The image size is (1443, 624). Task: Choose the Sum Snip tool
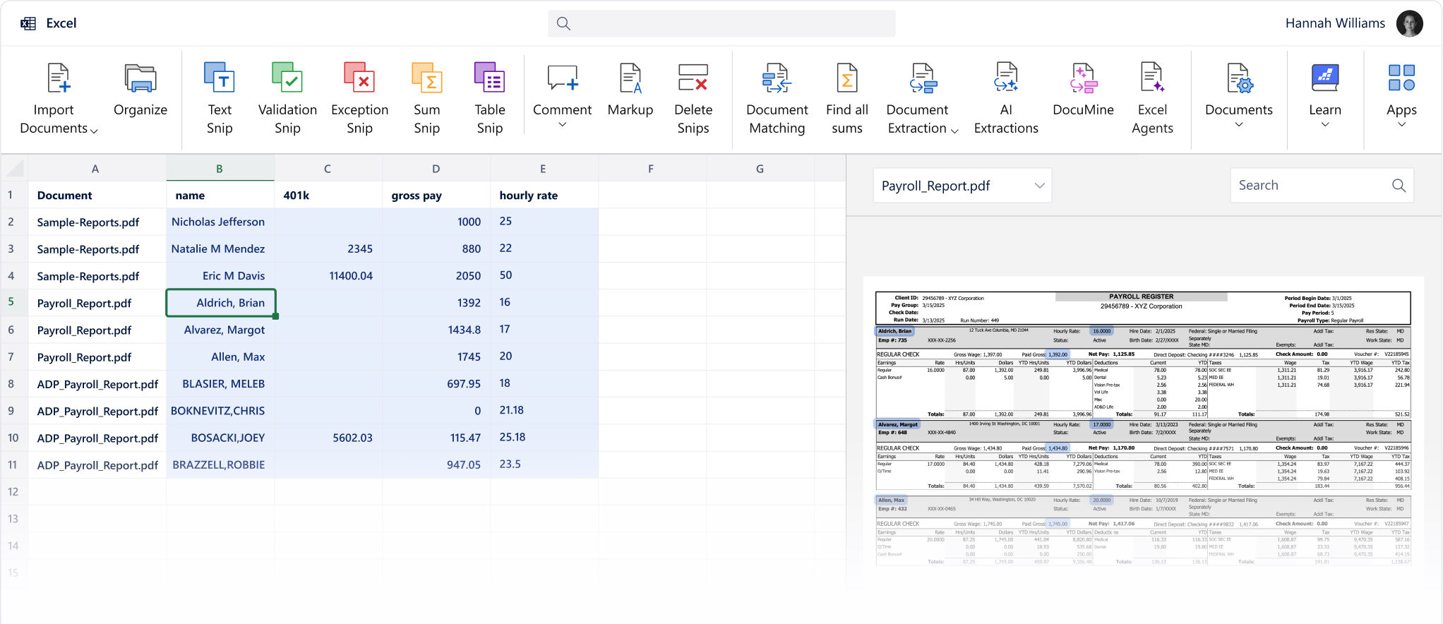[x=426, y=78]
